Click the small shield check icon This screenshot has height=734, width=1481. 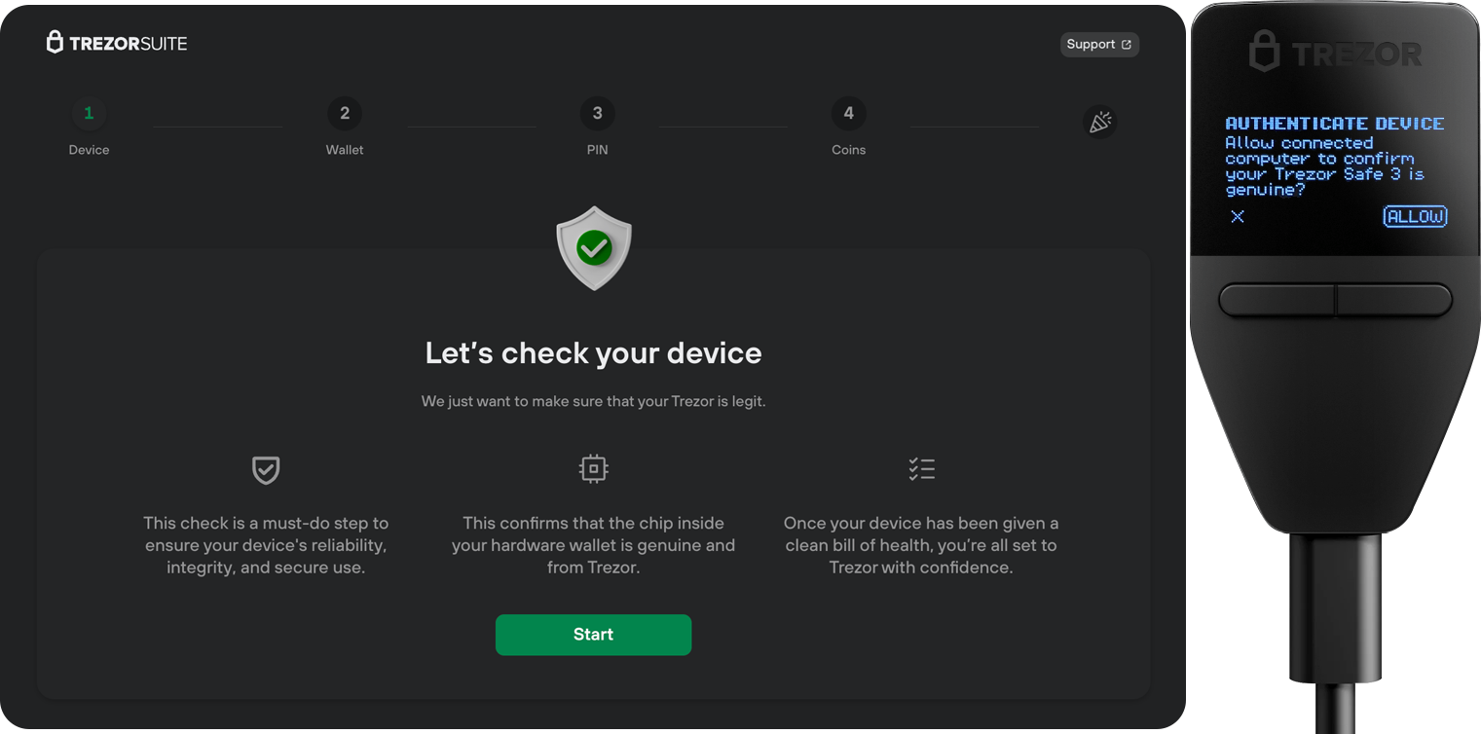click(266, 470)
